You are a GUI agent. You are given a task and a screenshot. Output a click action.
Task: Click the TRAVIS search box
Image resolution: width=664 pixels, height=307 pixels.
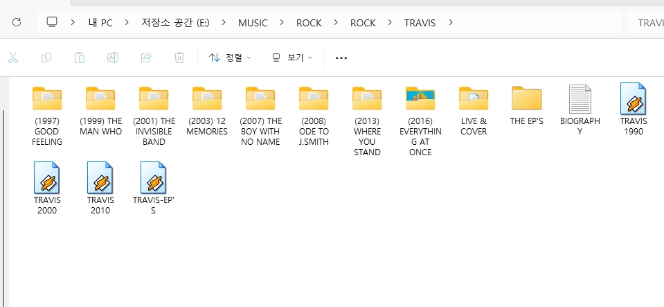click(645, 23)
